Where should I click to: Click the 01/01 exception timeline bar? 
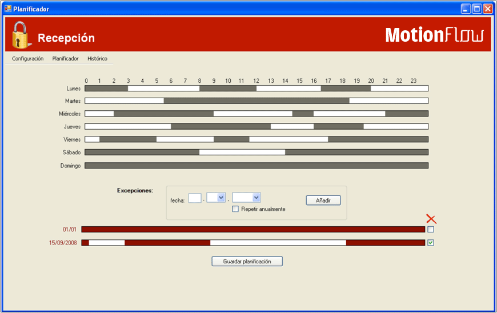pos(253,230)
